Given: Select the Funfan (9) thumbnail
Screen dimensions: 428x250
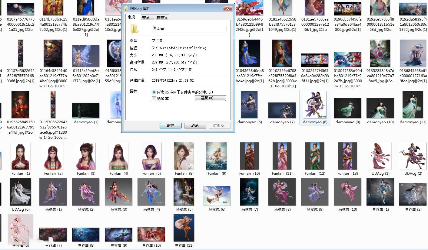Looking at the screenshot, I should (216, 156).
